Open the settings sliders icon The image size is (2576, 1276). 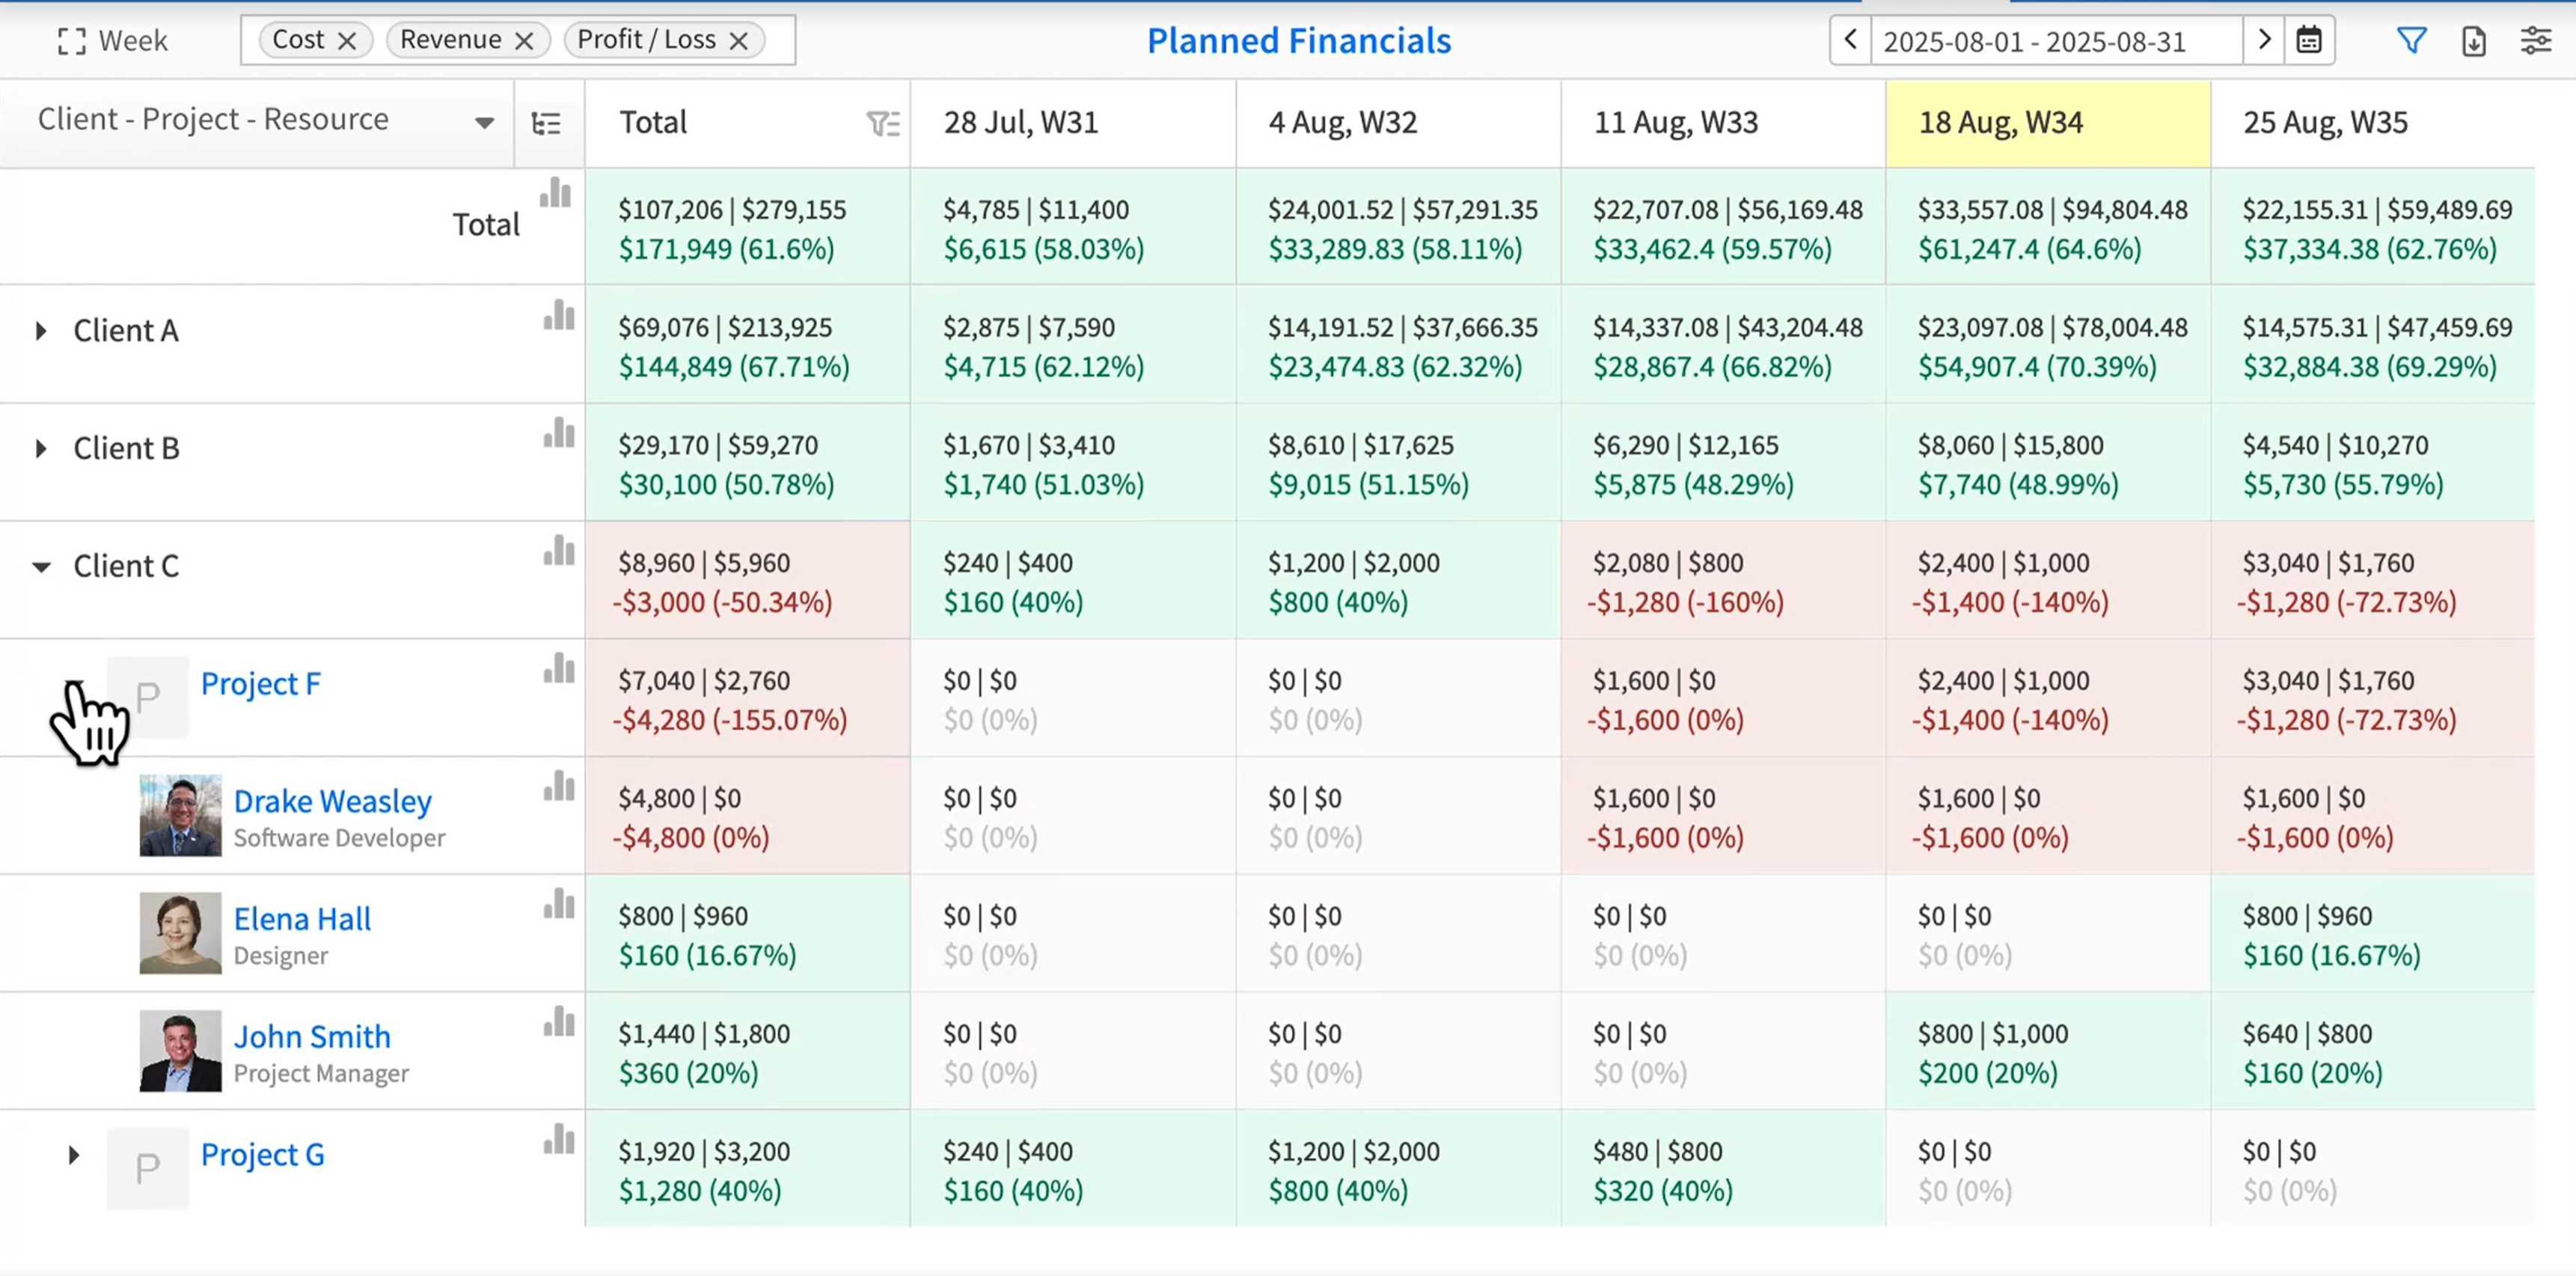(2535, 41)
